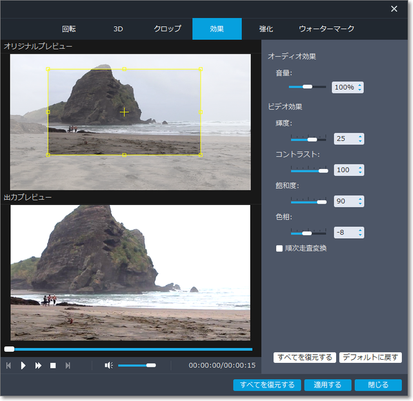Click the デフォルトに戻す button

tap(370, 357)
